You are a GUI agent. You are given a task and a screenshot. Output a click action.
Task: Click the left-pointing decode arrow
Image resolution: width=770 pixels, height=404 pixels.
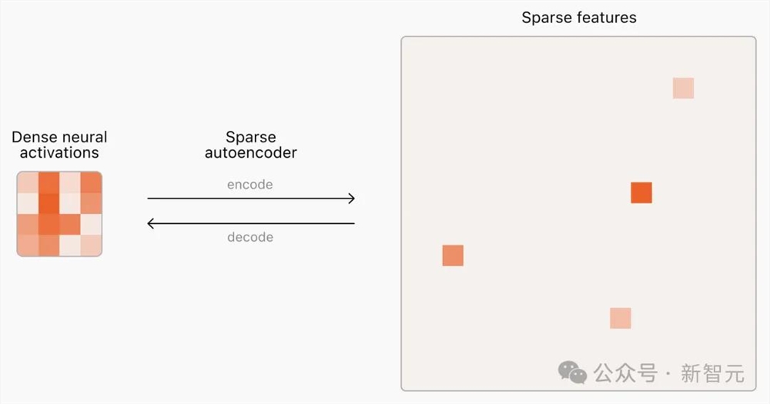(251, 224)
